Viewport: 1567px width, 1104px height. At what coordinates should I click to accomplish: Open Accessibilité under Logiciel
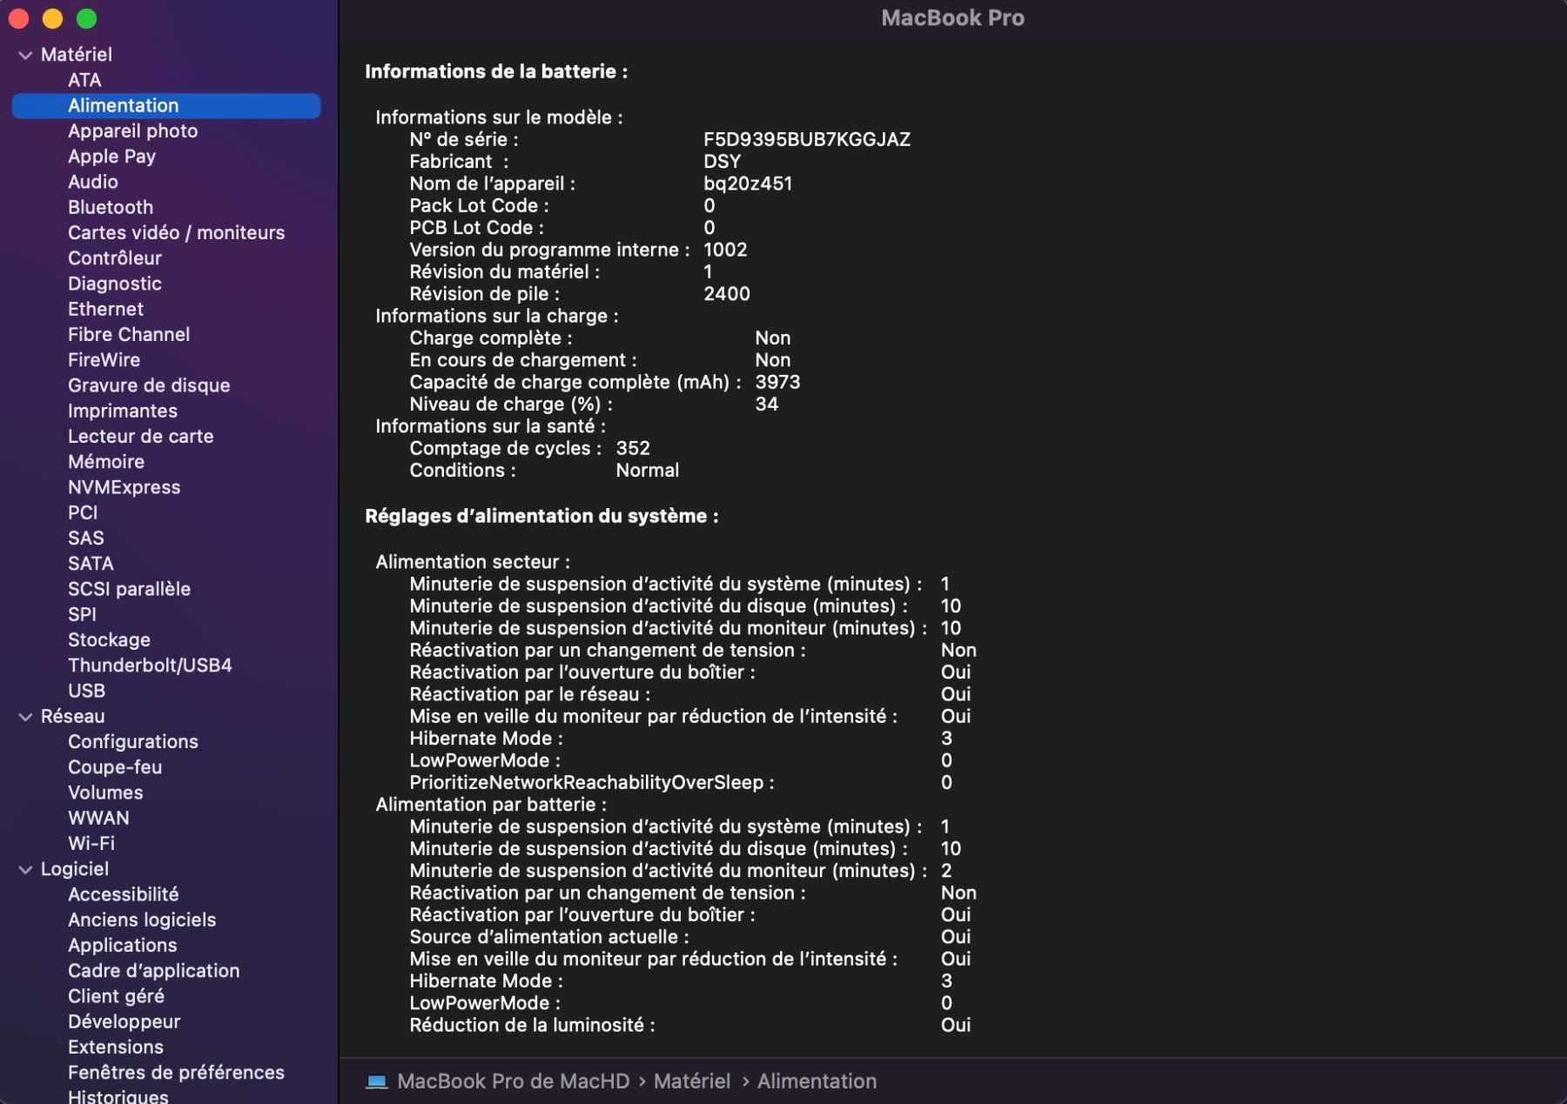click(x=124, y=894)
